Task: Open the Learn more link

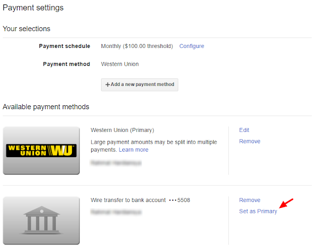Action: (x=133, y=150)
